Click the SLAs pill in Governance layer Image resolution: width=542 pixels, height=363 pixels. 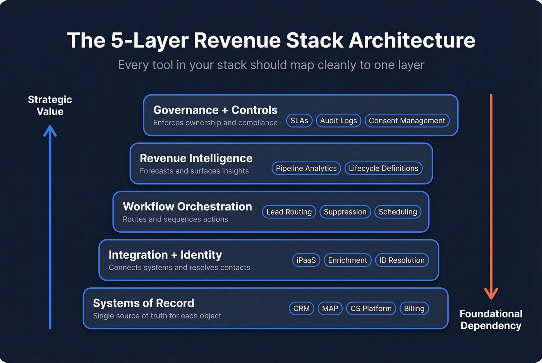pyautogui.click(x=299, y=121)
